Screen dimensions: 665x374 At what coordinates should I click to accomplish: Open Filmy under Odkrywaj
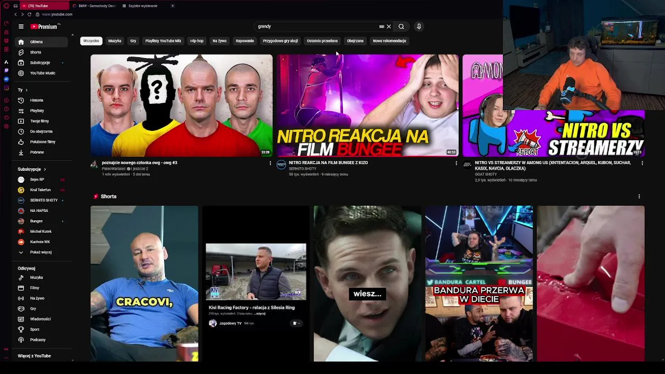(x=42, y=288)
